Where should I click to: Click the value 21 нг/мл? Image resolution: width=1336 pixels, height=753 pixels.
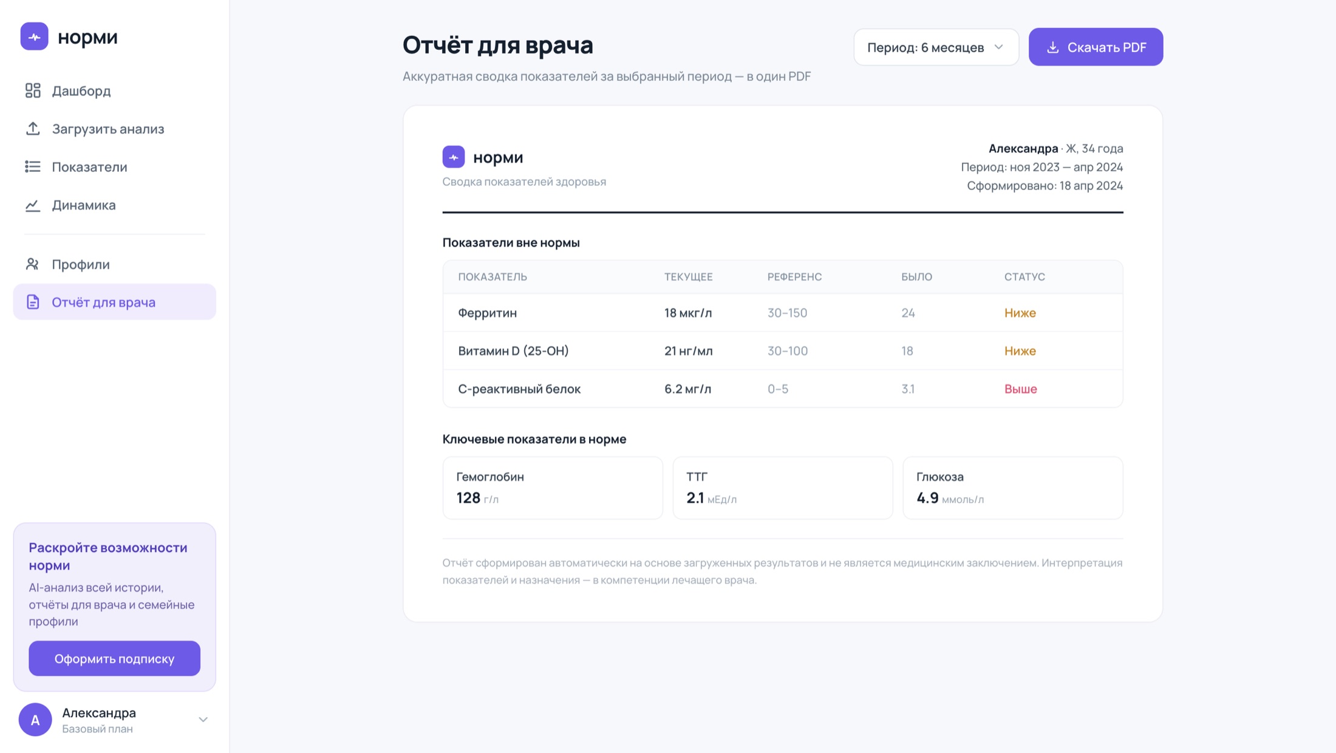coord(689,350)
